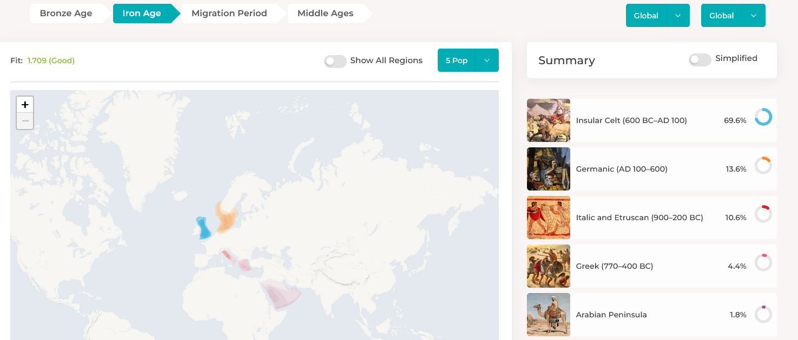Open the first Global dropdown

[x=657, y=15]
